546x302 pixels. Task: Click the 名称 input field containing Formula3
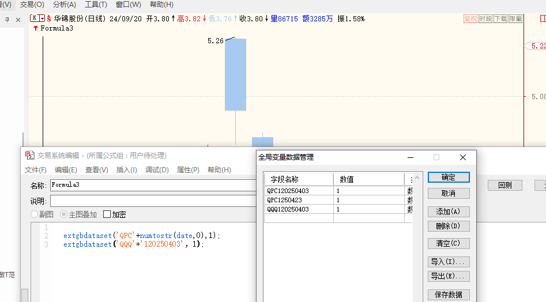153,185
